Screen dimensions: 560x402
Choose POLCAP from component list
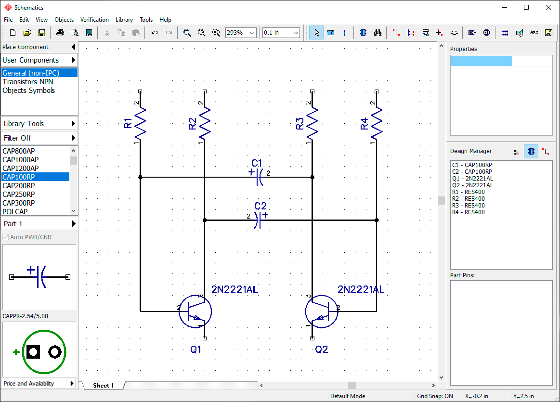pos(35,212)
